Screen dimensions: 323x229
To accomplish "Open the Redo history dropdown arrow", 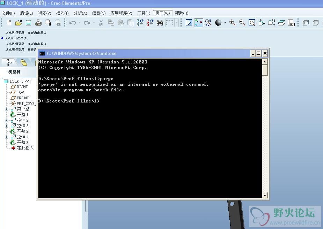I will [94, 23].
